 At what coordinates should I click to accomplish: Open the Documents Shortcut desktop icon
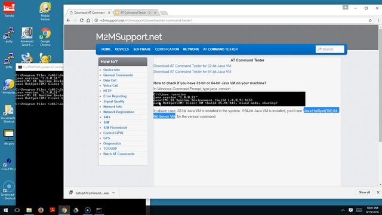pyautogui.click(x=9, y=114)
